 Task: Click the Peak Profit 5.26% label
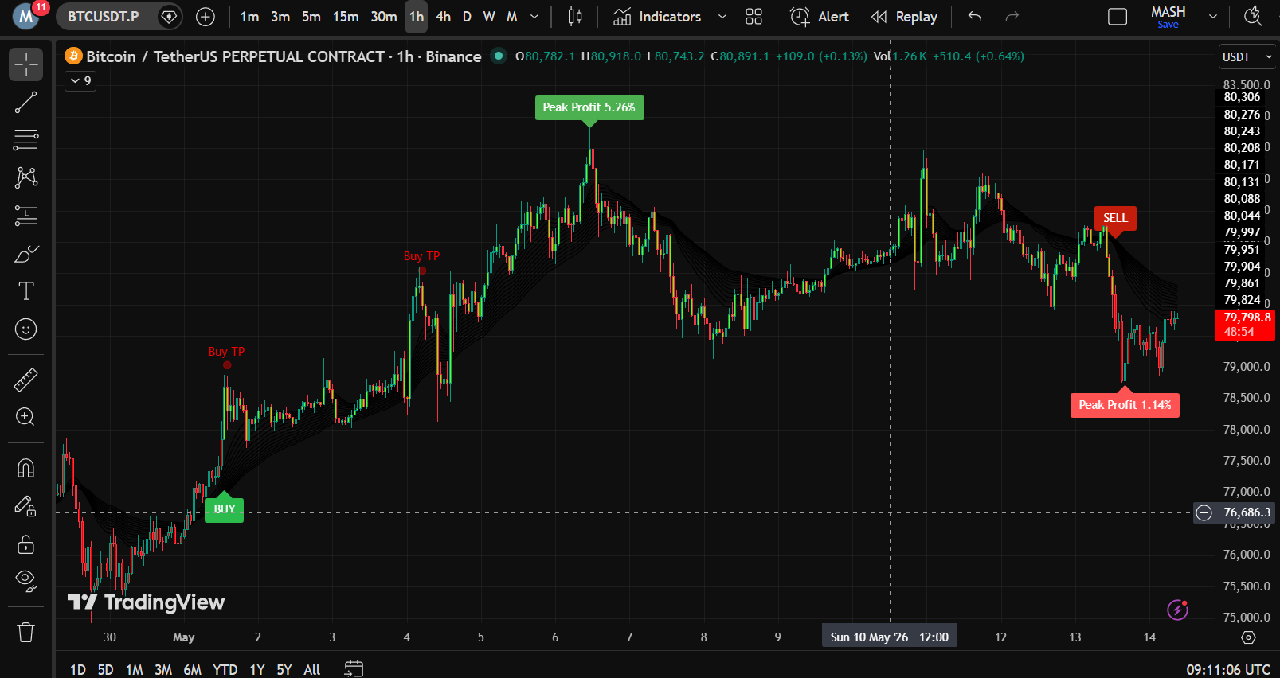[x=589, y=107]
